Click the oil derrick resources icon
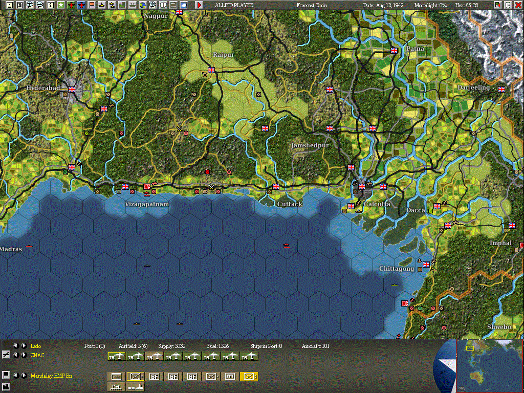 (x=117, y=387)
